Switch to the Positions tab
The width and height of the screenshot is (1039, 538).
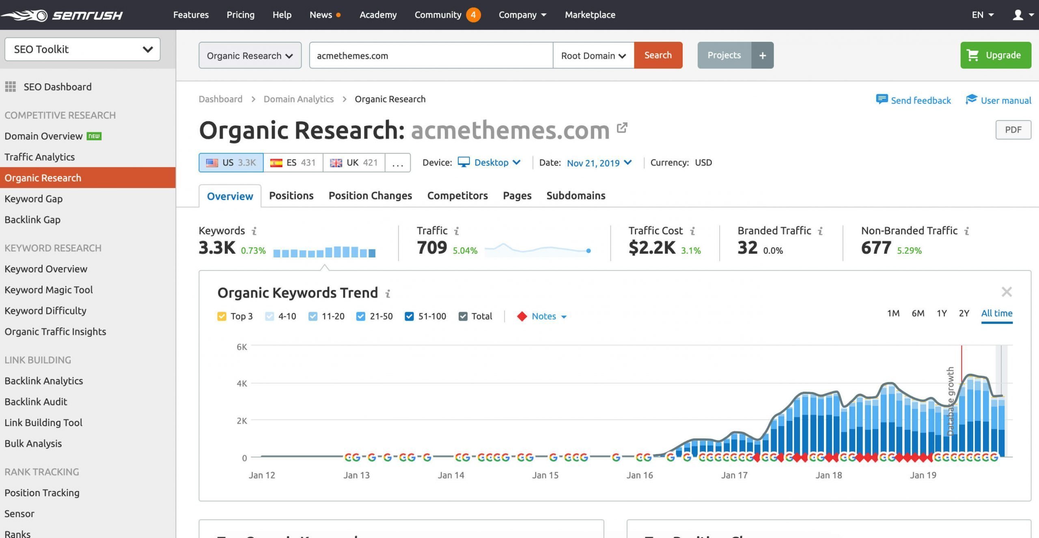pyautogui.click(x=291, y=196)
